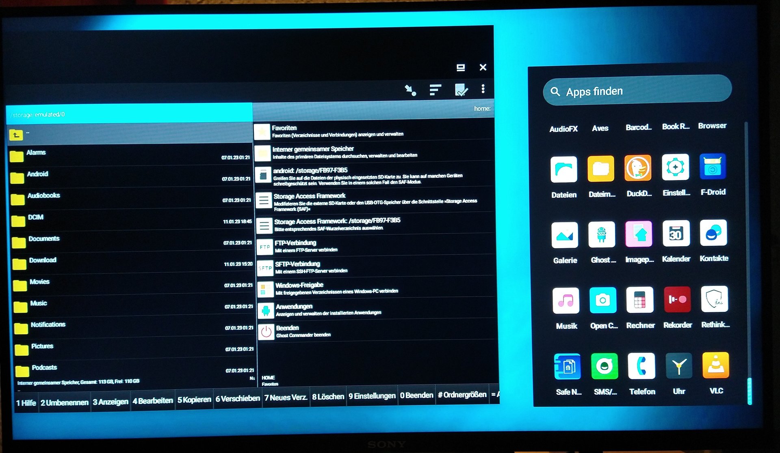Click the window resize icon beside the close button
780x453 pixels.
[x=460, y=68]
